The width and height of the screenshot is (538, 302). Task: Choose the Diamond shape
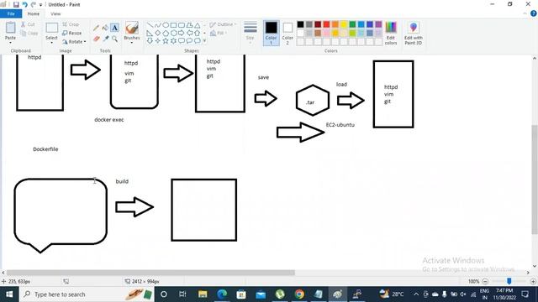pyautogui.click(x=158, y=34)
